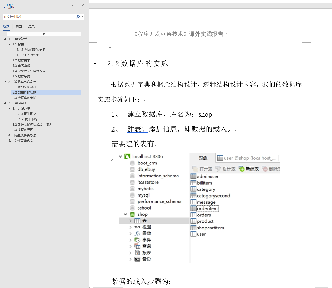Switch to the 结果 tab in navigation pane
This screenshot has height=288, width=332.
31,26
